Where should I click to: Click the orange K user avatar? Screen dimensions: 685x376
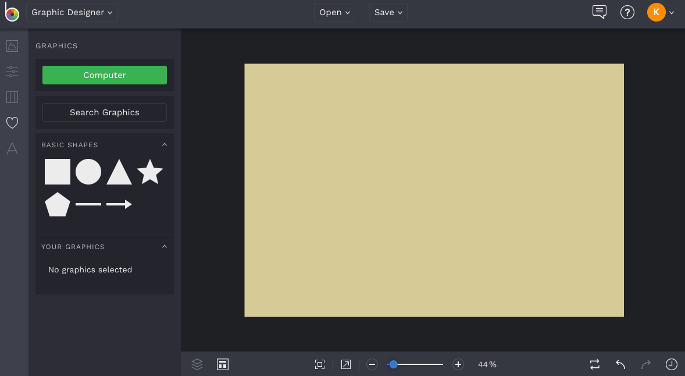pos(656,12)
